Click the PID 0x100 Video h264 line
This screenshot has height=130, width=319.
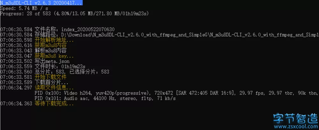[175, 93]
